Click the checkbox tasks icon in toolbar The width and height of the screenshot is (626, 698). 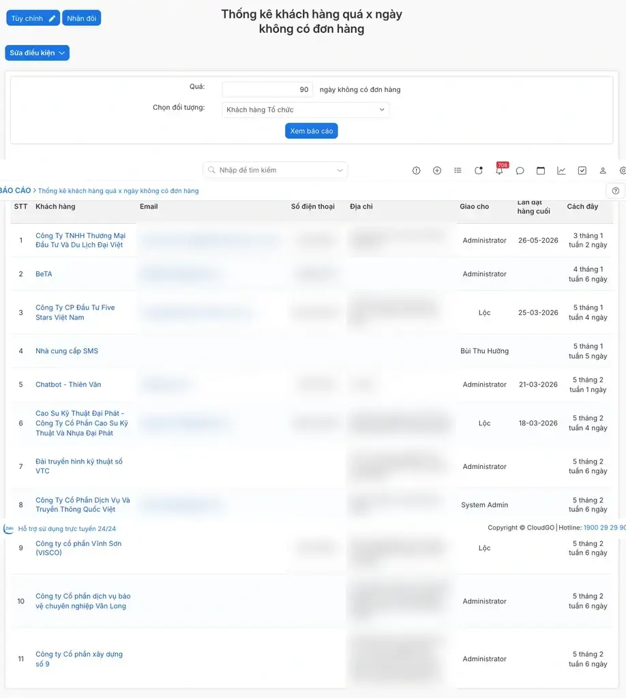coord(582,170)
